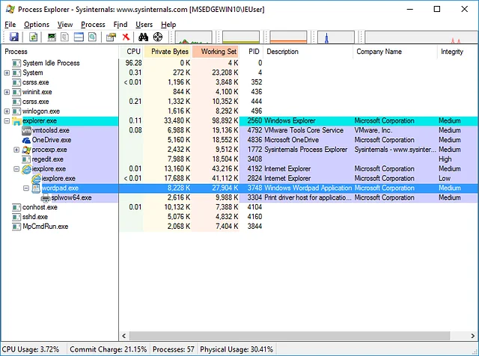This screenshot has width=479, height=356.
Task: Toggle the lower pane view icon
Action: (79, 37)
